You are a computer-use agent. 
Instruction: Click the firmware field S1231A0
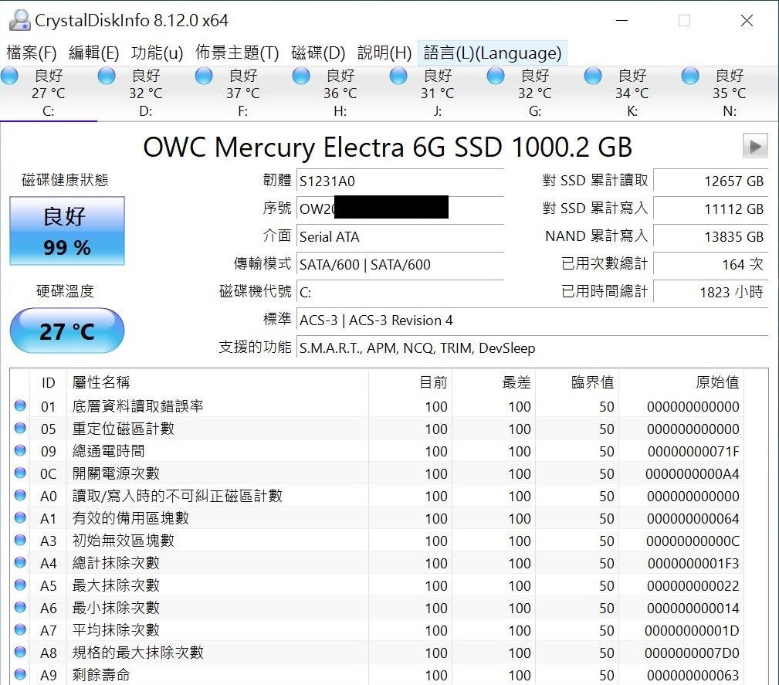(400, 181)
